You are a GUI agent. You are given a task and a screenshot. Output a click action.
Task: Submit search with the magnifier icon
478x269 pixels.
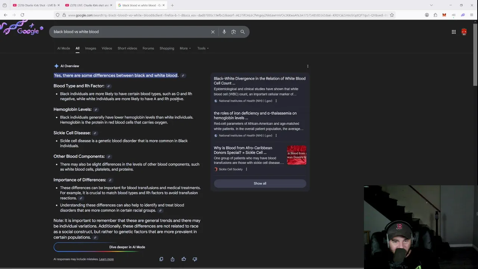click(x=242, y=32)
